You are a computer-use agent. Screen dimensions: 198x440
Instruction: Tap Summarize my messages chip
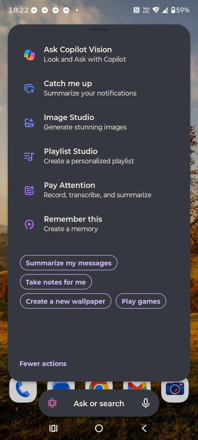tap(69, 263)
